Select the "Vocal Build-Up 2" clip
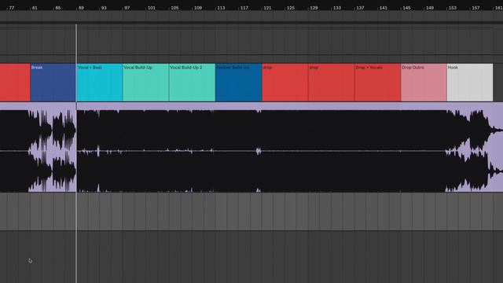503x283 pixels. click(192, 83)
